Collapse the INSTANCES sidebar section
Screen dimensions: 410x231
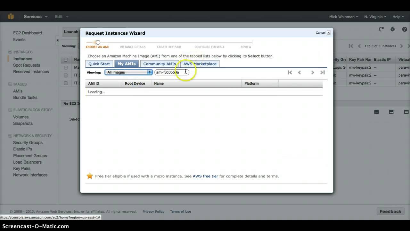[x=10, y=52]
